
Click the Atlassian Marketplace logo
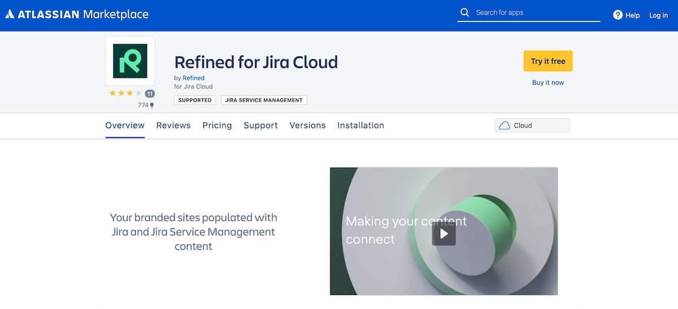pyautogui.click(x=77, y=14)
